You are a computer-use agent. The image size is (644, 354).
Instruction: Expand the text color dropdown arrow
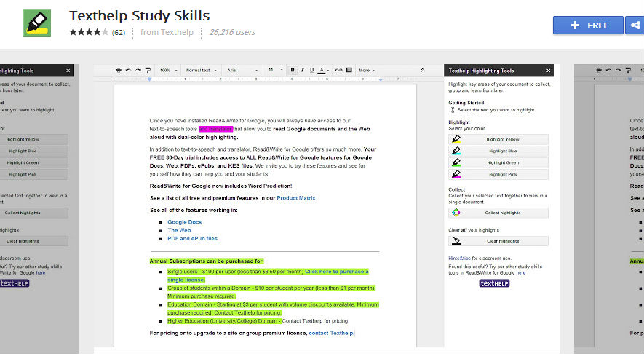pyautogui.click(x=327, y=71)
